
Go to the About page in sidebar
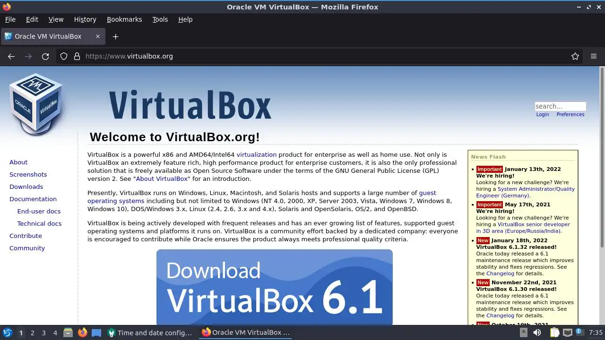tap(18, 162)
